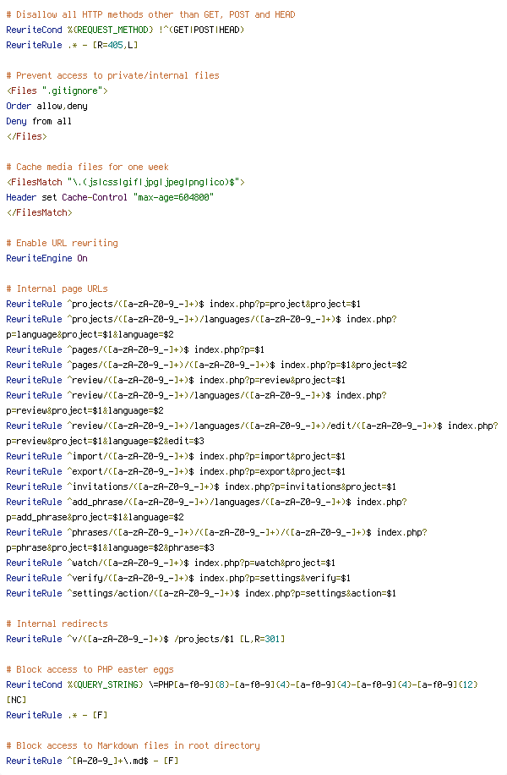Click the 'Order allow,deny' line

pyautogui.click(x=47, y=107)
